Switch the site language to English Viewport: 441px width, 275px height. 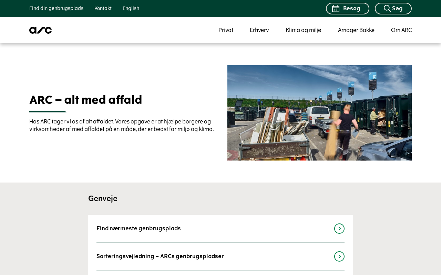(131, 8)
